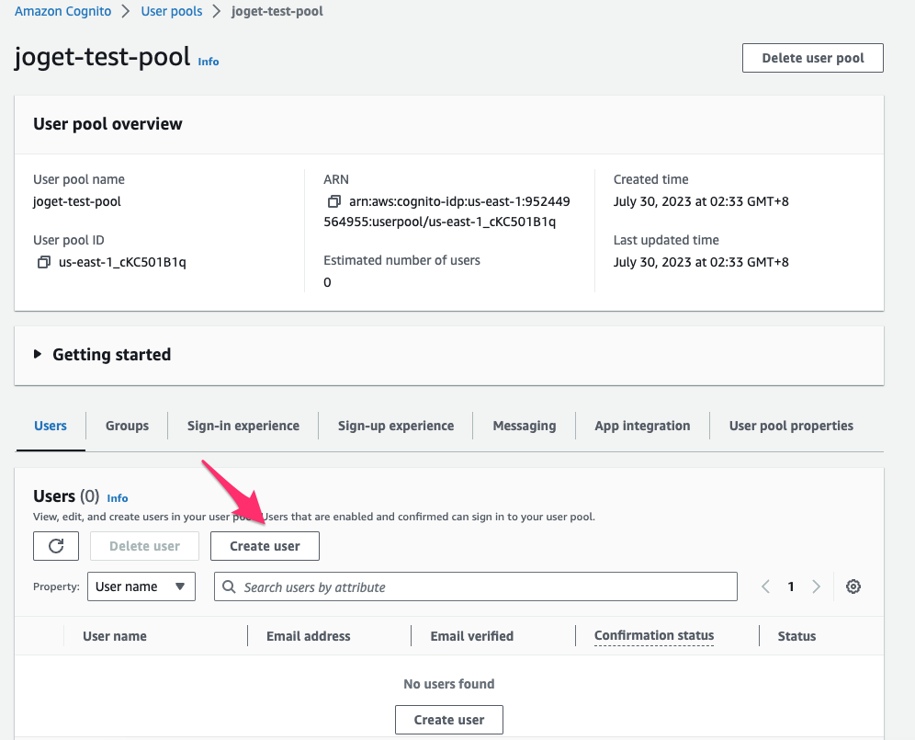Click the No users found message
915x740 pixels.
448,684
